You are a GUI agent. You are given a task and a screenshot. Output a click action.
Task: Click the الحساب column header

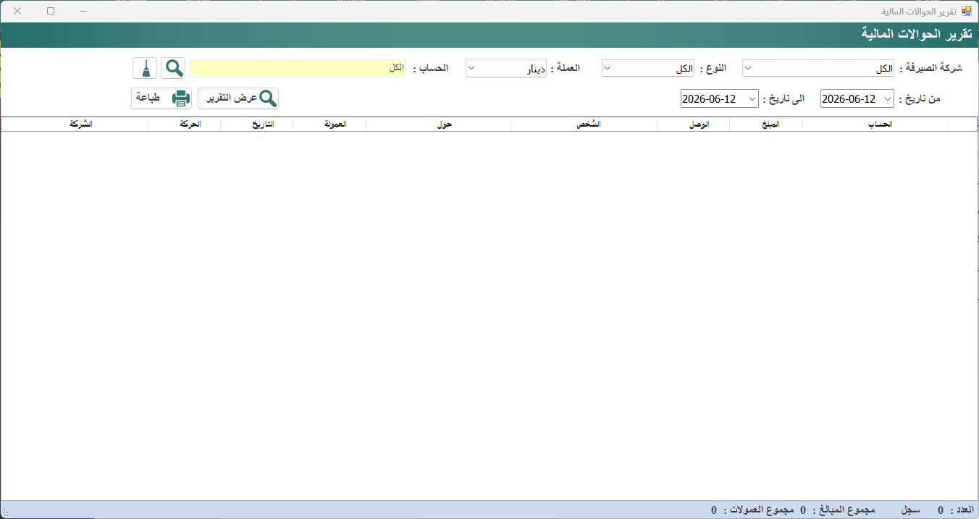pyautogui.click(x=875, y=125)
